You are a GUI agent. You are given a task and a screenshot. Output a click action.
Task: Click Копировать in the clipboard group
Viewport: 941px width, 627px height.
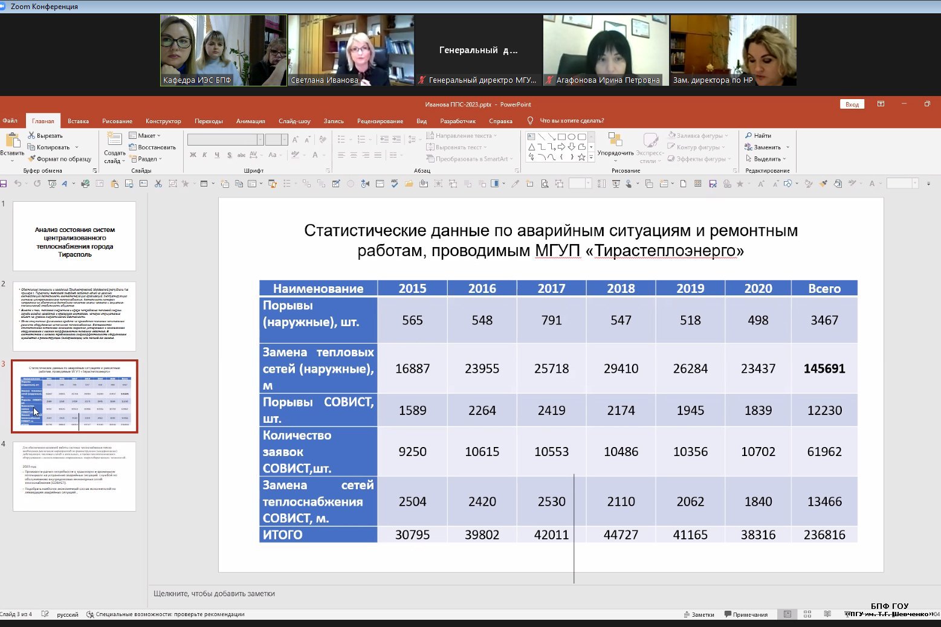pos(48,147)
